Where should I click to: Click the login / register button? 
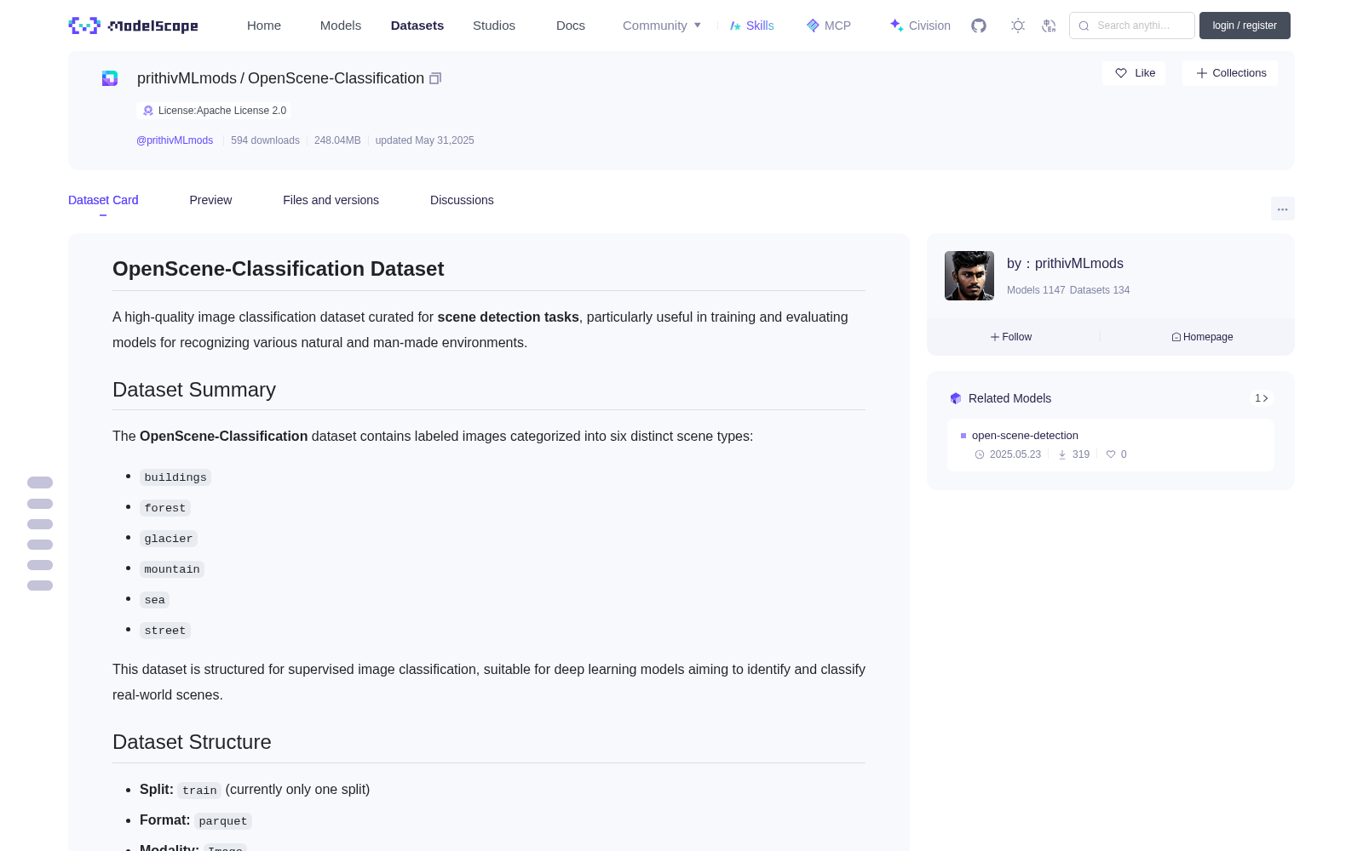tap(1245, 26)
